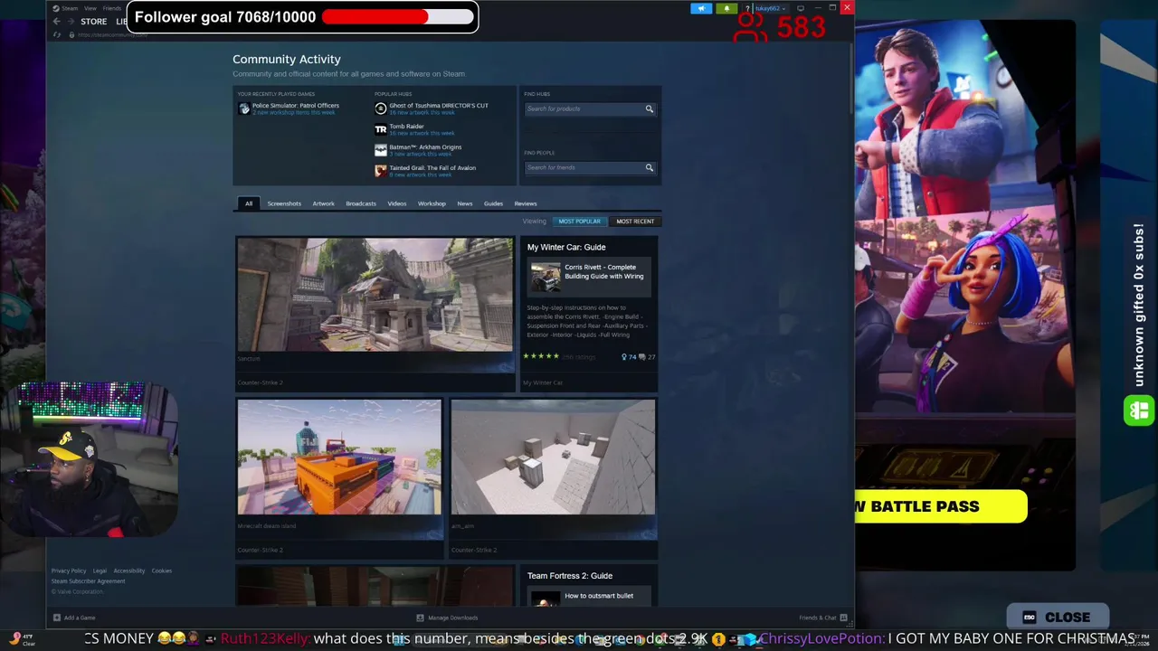Viewport: 1158px width, 651px height.
Task: Open the aim_aim Counter-Strike 2 screenshot
Action: [x=553, y=458]
